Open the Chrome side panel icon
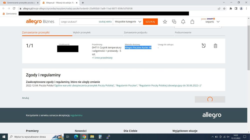Screen dimensions: 250x140 tap(236, 8)
